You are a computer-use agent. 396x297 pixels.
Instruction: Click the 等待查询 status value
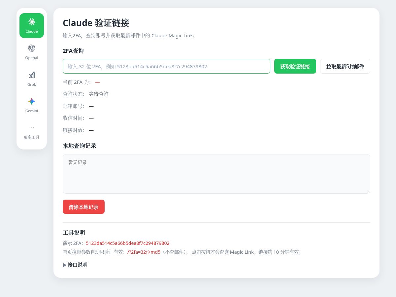99,94
